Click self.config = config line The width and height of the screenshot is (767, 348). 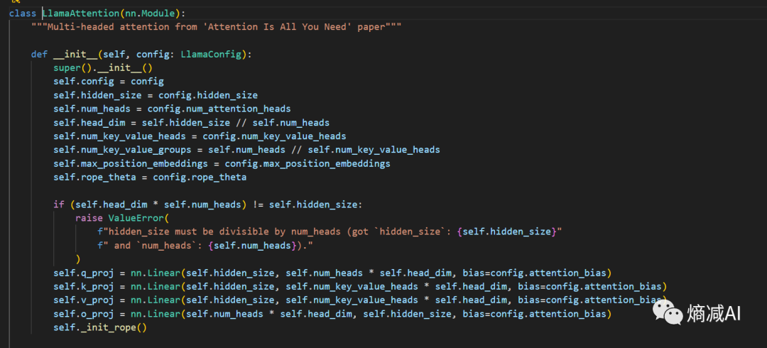coord(109,81)
